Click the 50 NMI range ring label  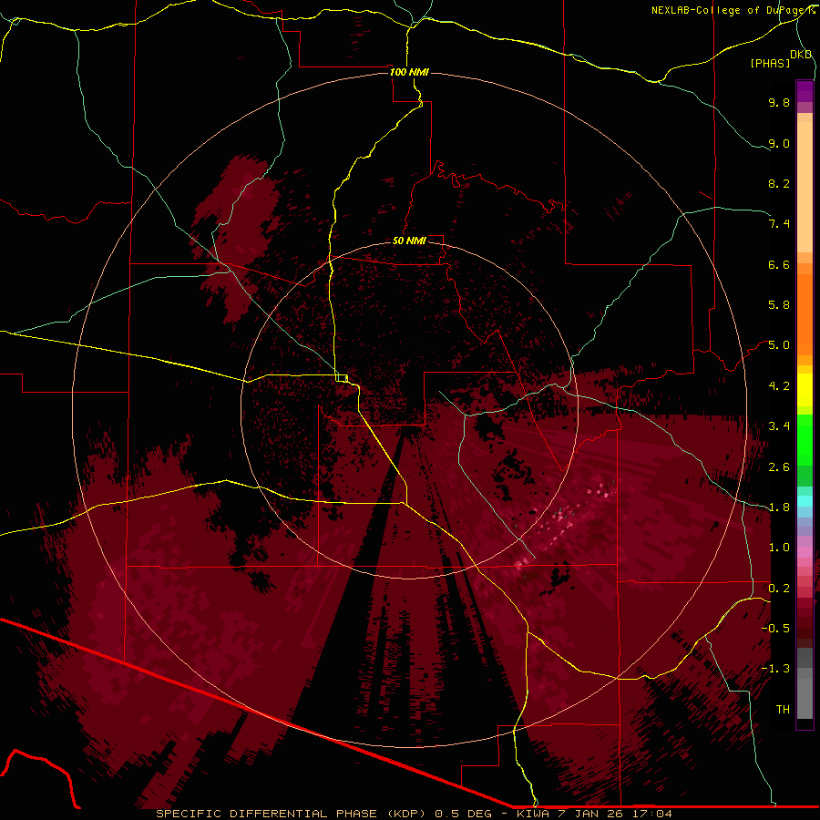tap(409, 241)
